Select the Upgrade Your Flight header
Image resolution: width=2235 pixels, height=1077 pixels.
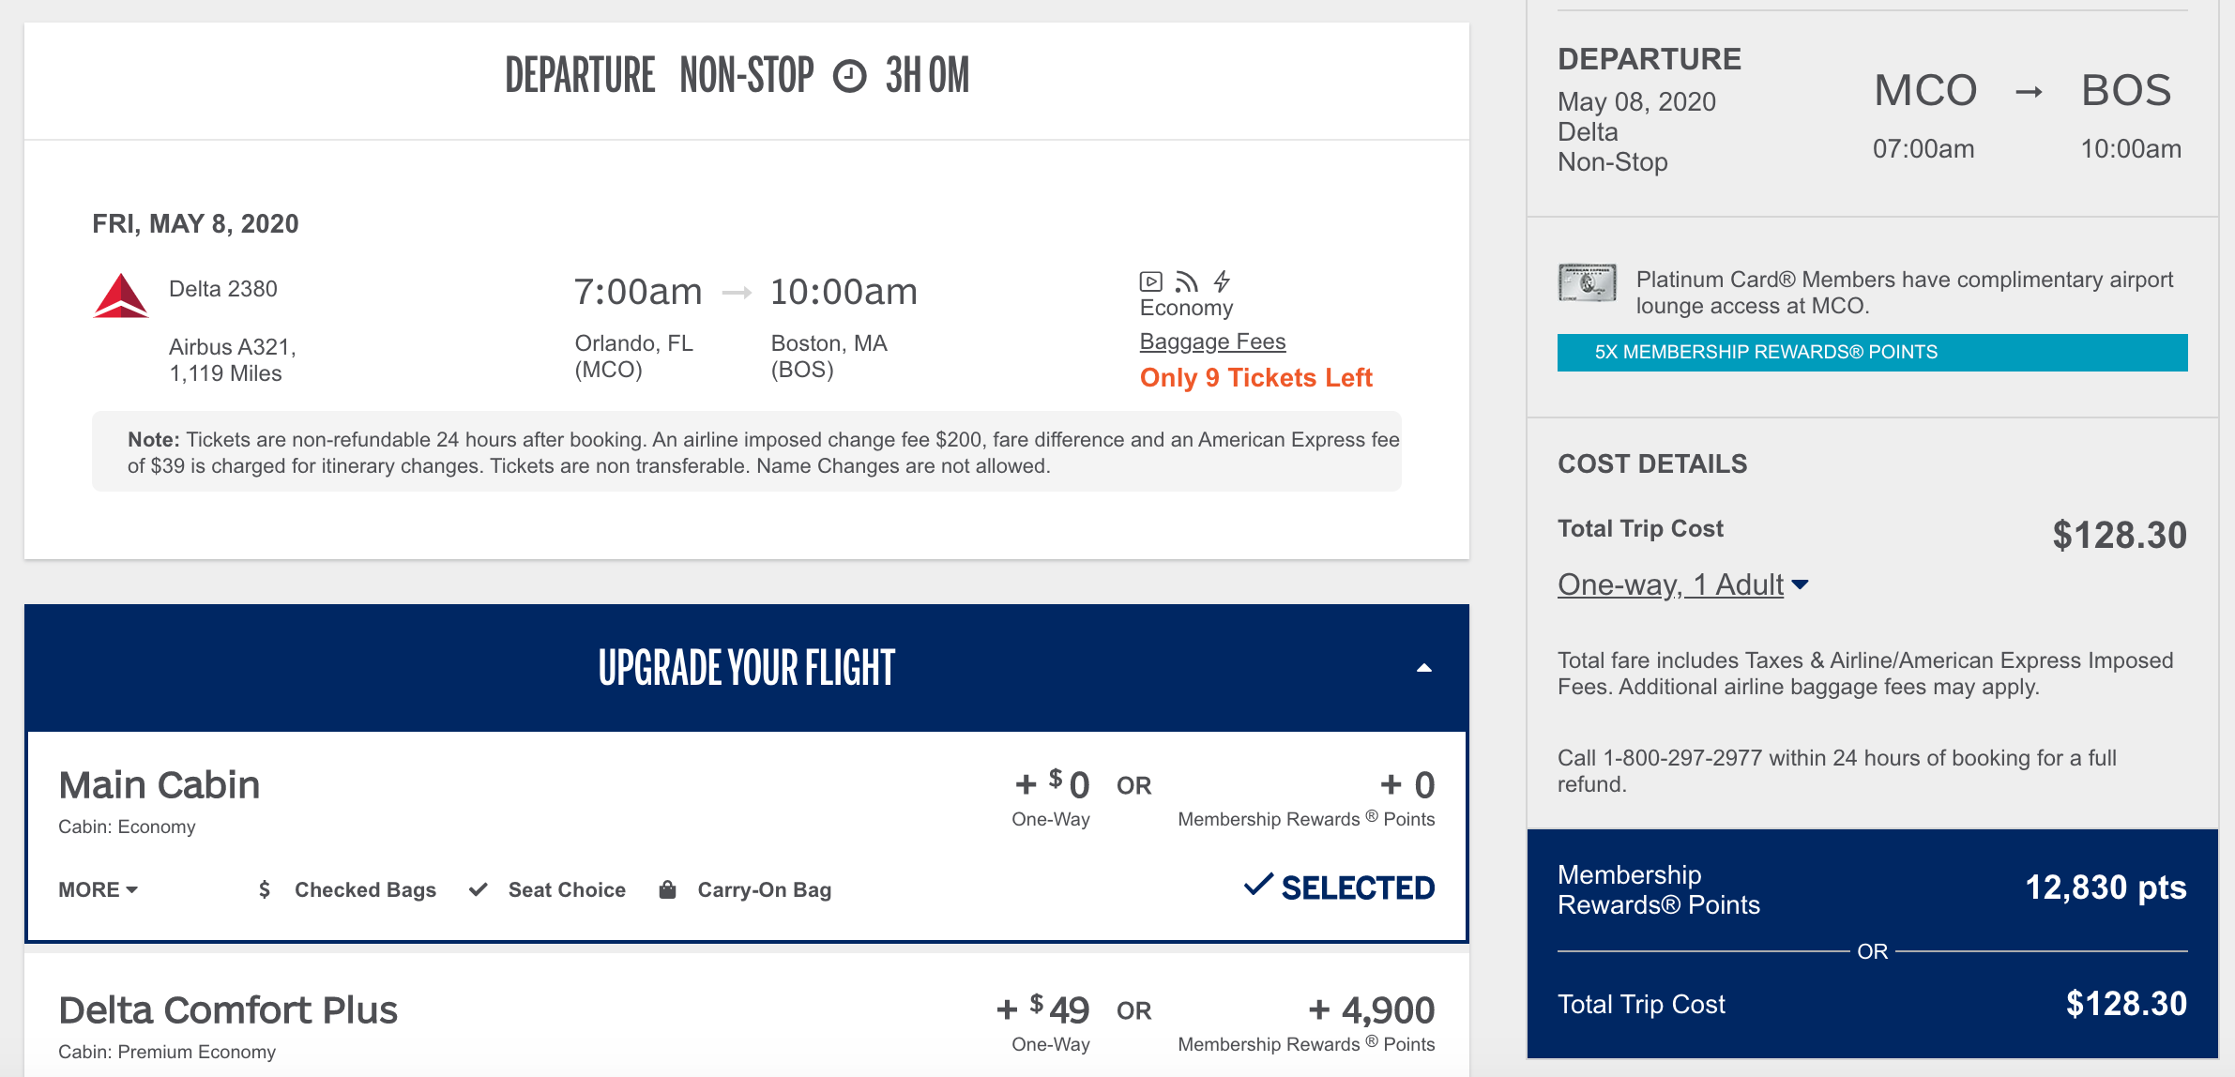coord(746,668)
